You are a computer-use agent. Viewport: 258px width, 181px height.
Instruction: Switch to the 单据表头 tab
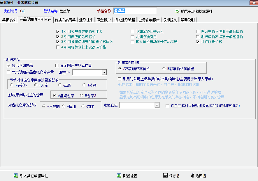(9, 20)
